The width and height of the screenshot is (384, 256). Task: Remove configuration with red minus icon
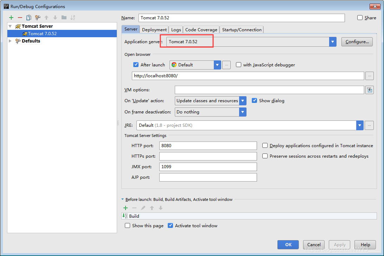click(x=20, y=18)
